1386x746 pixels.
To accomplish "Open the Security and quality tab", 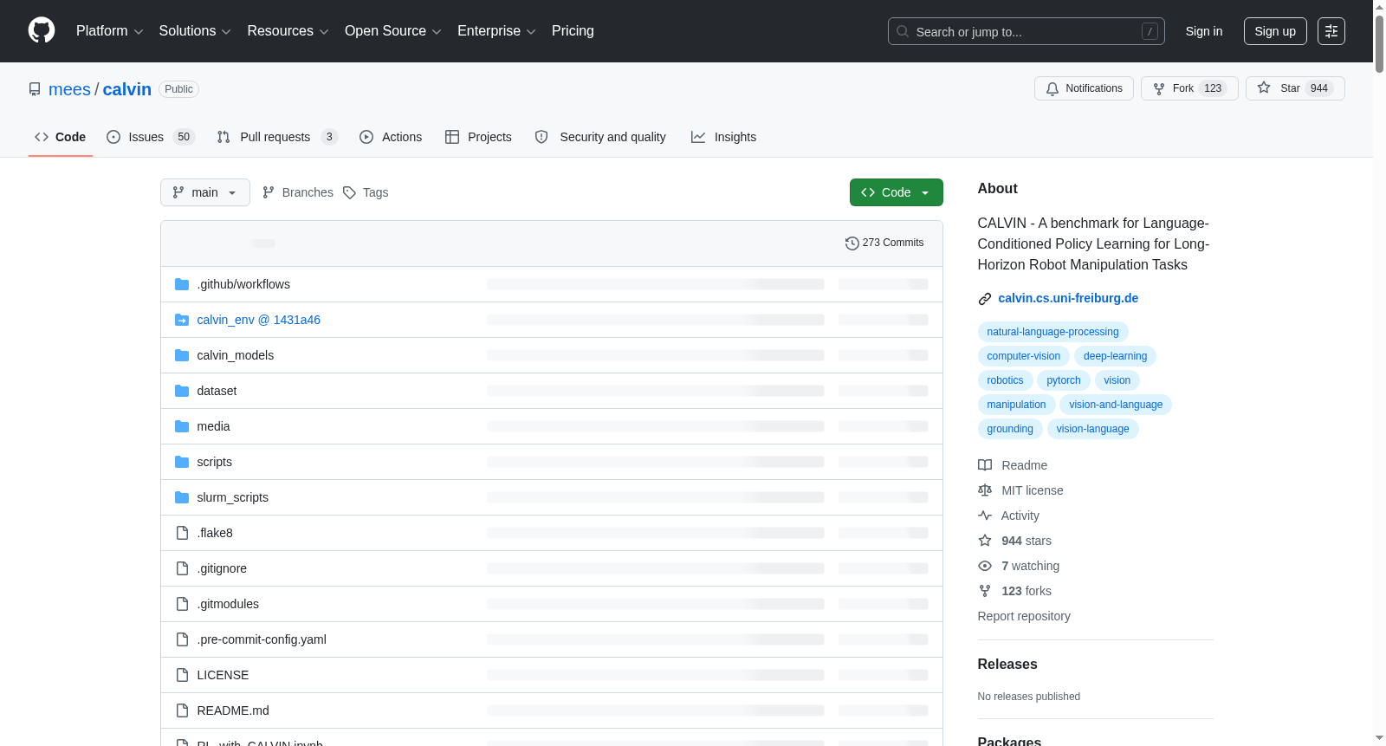I will 601,137.
